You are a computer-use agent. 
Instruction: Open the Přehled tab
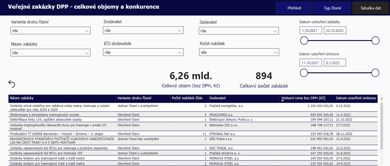(x=294, y=8)
